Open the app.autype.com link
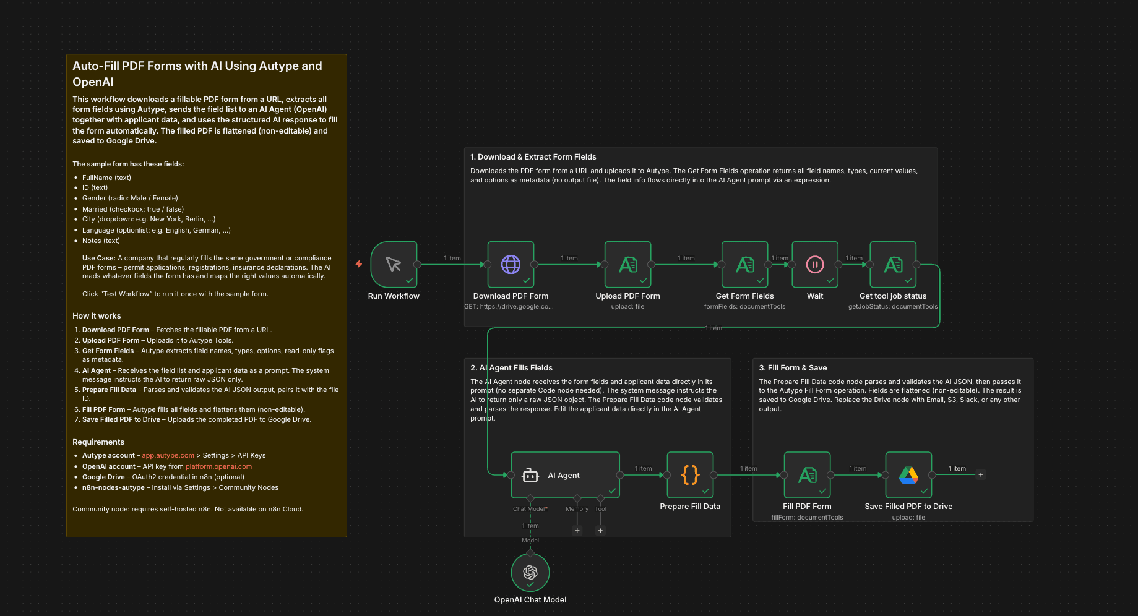The width and height of the screenshot is (1138, 616). point(168,455)
